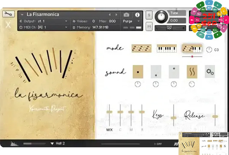
Task: Click the tune value 0.00
Action: (x=178, y=20)
